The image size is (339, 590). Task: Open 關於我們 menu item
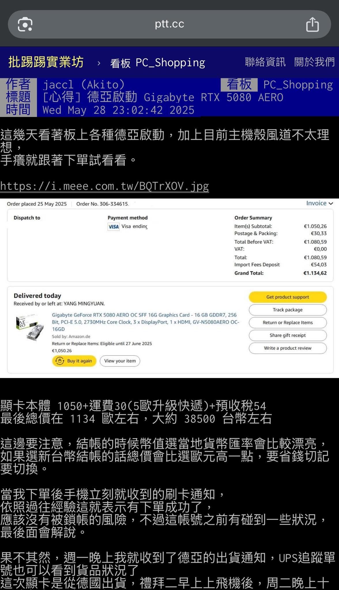click(314, 62)
